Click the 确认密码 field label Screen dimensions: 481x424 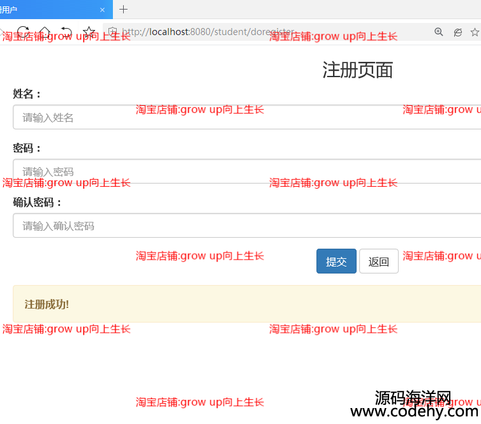click(37, 202)
